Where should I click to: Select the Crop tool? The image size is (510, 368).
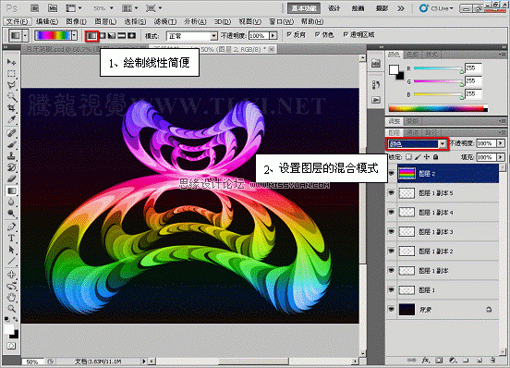click(11, 108)
